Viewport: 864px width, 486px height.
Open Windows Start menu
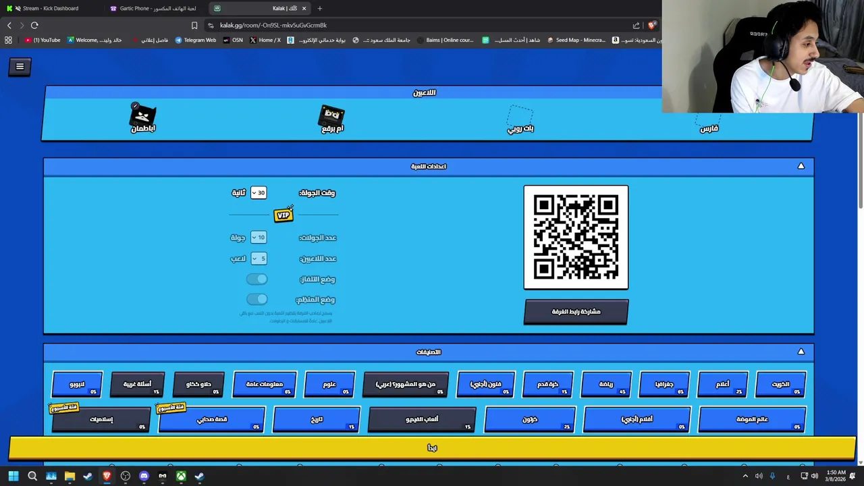point(13,476)
